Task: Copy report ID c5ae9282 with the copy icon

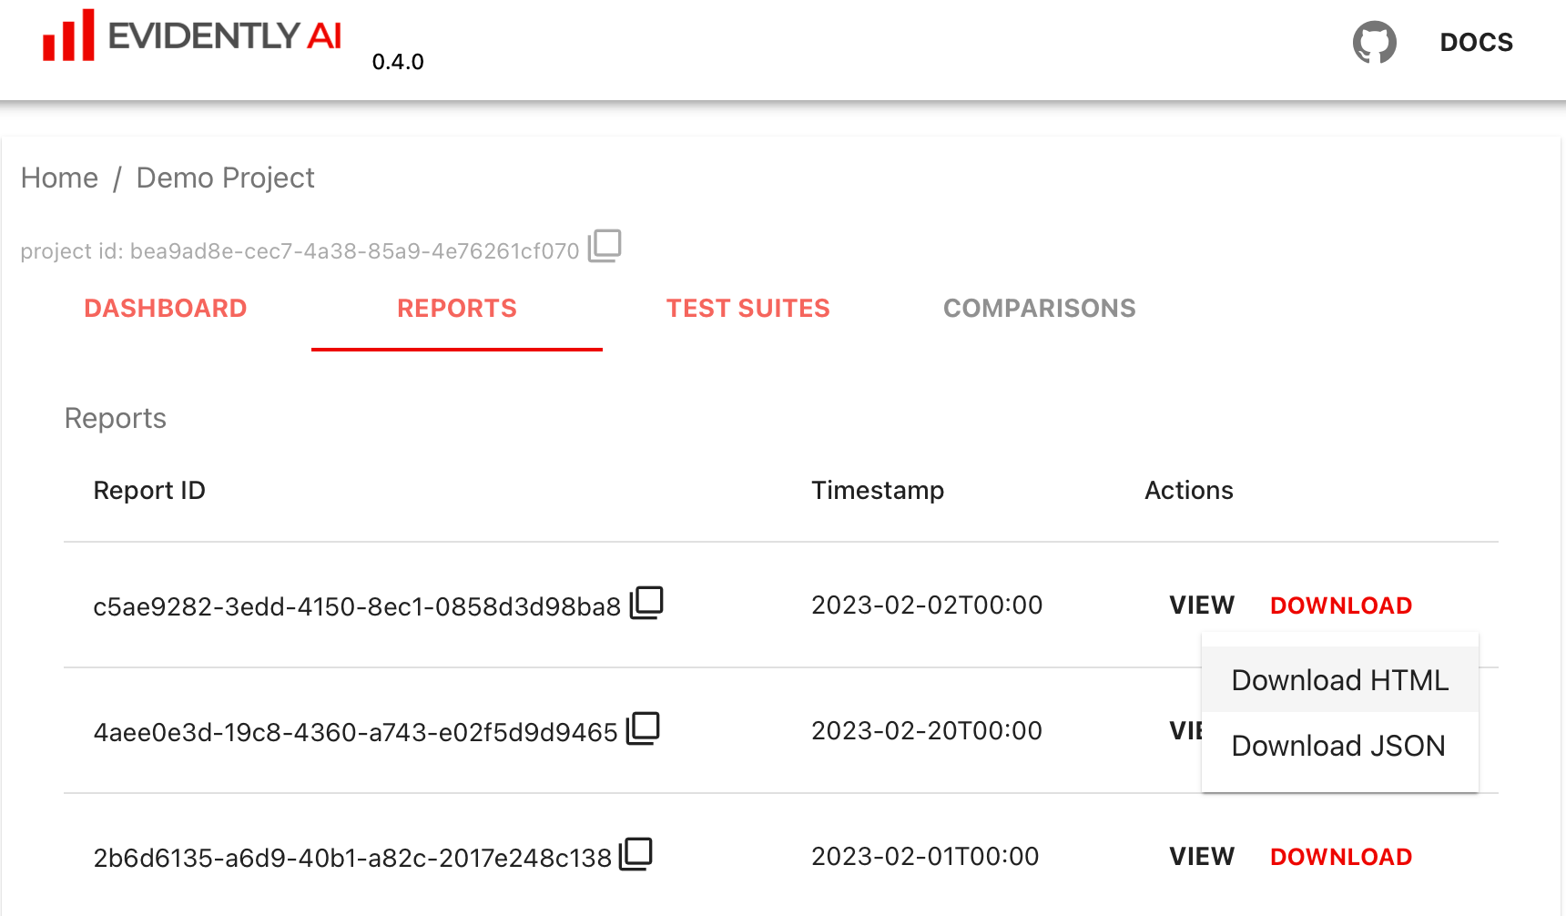Action: point(646,602)
